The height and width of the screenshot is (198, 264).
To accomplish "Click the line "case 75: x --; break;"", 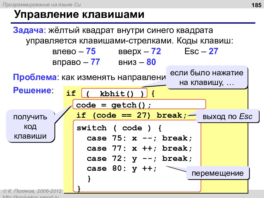I will point(139,138).
